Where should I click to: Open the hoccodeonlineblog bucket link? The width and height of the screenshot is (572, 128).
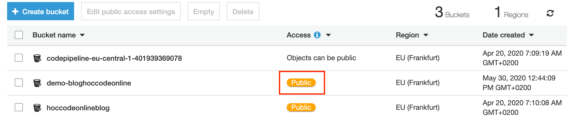click(78, 108)
